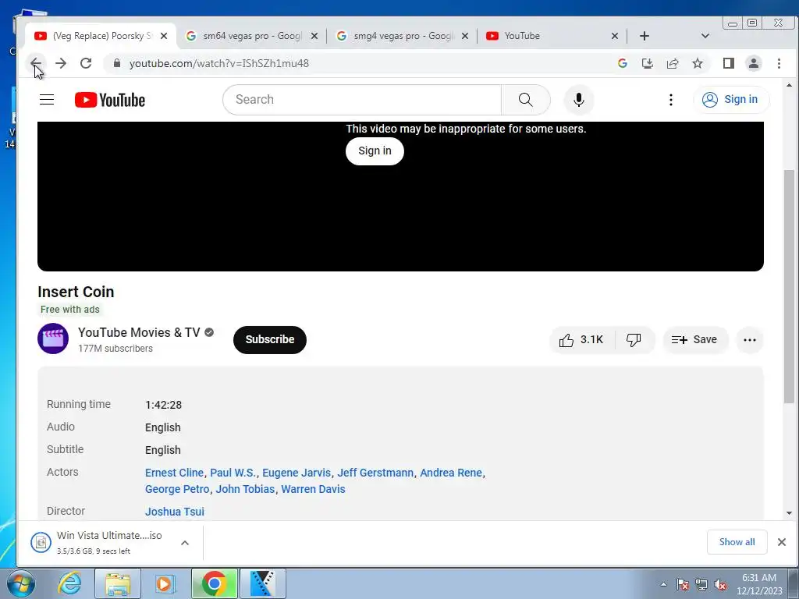This screenshot has height=599, width=799.
Task: Click the scrollbar up arrow
Action: tap(790, 85)
